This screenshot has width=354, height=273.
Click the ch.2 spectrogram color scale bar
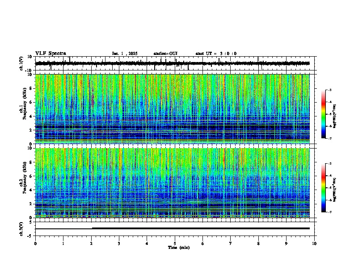coord(323,188)
